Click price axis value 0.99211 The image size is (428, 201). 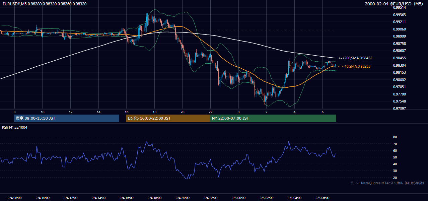(399, 22)
